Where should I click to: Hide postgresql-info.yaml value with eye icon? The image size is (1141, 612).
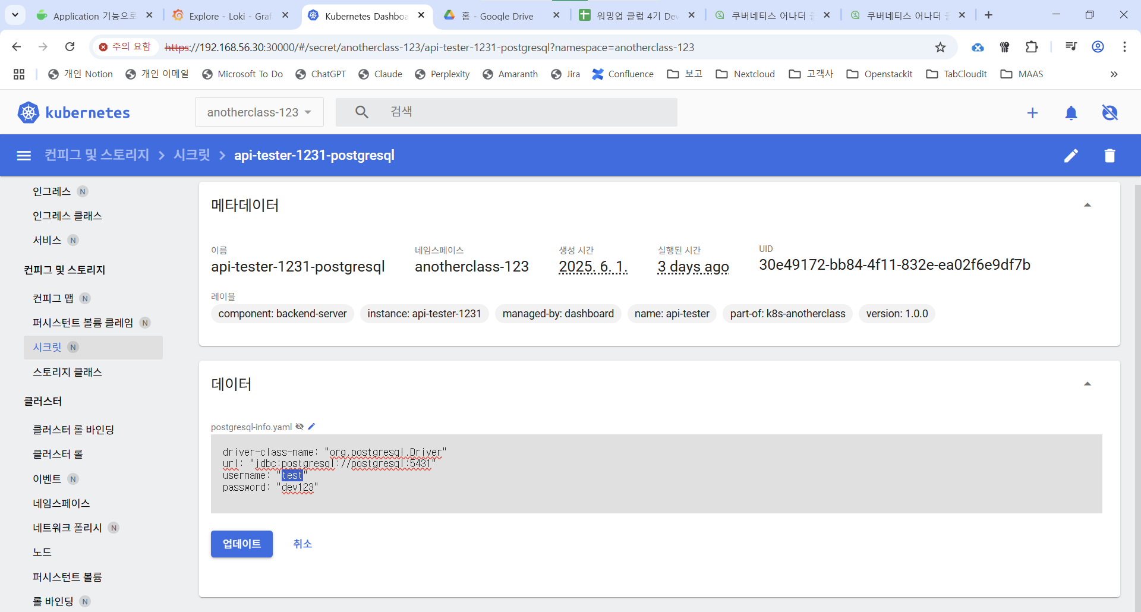click(x=300, y=427)
